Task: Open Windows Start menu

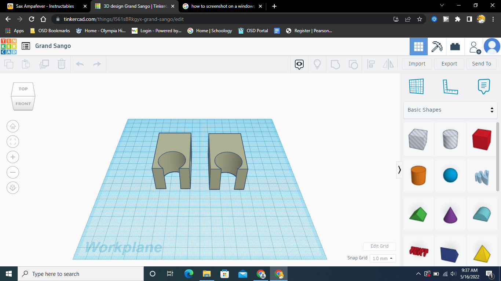Action: [x=9, y=274]
